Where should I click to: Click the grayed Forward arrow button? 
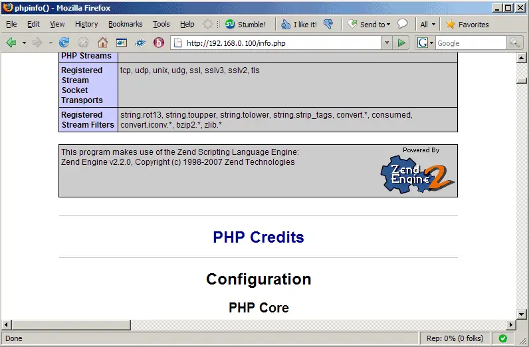pyautogui.click(x=37, y=43)
